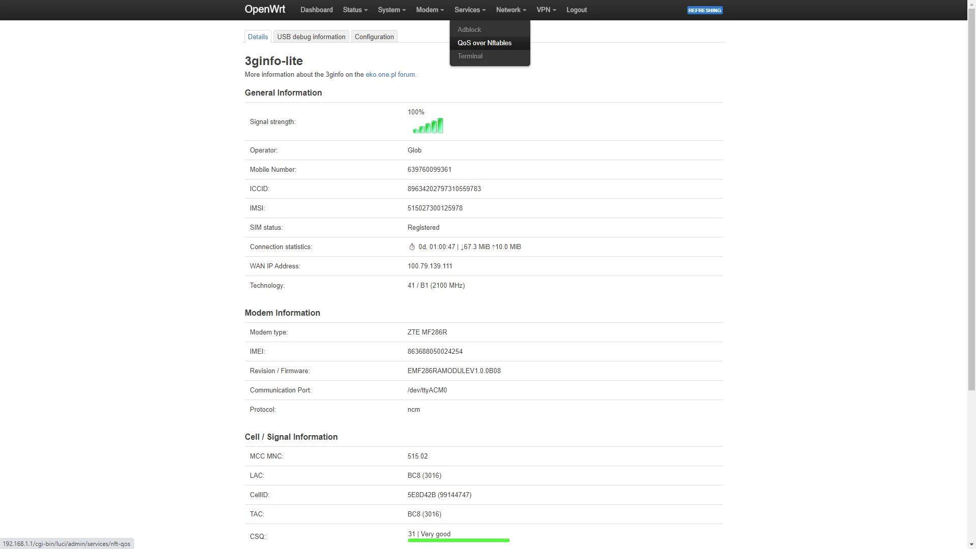The height and width of the screenshot is (549, 976).
Task: Click the operator name Glob
Action: pos(414,150)
